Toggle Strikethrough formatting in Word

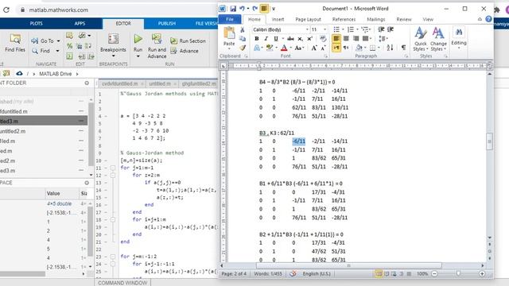click(290, 39)
